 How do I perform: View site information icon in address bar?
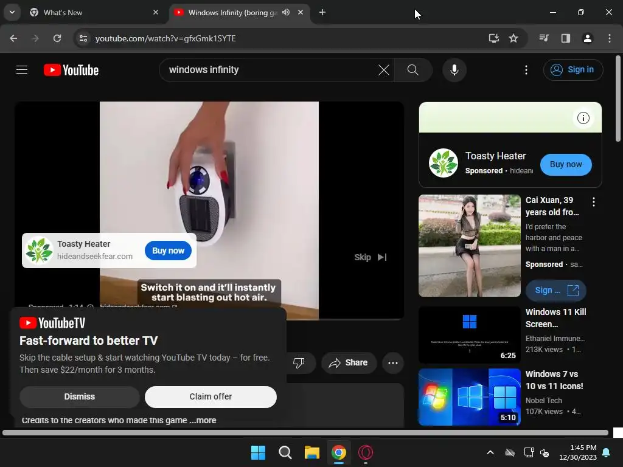83,38
